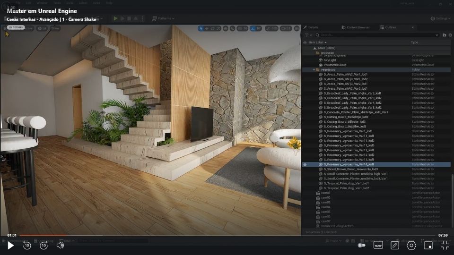Viewport: 454px width, 255px height.
Task: Toggle visibility of S_Rosemary Var14_lod1
Action: click(x=305, y=164)
